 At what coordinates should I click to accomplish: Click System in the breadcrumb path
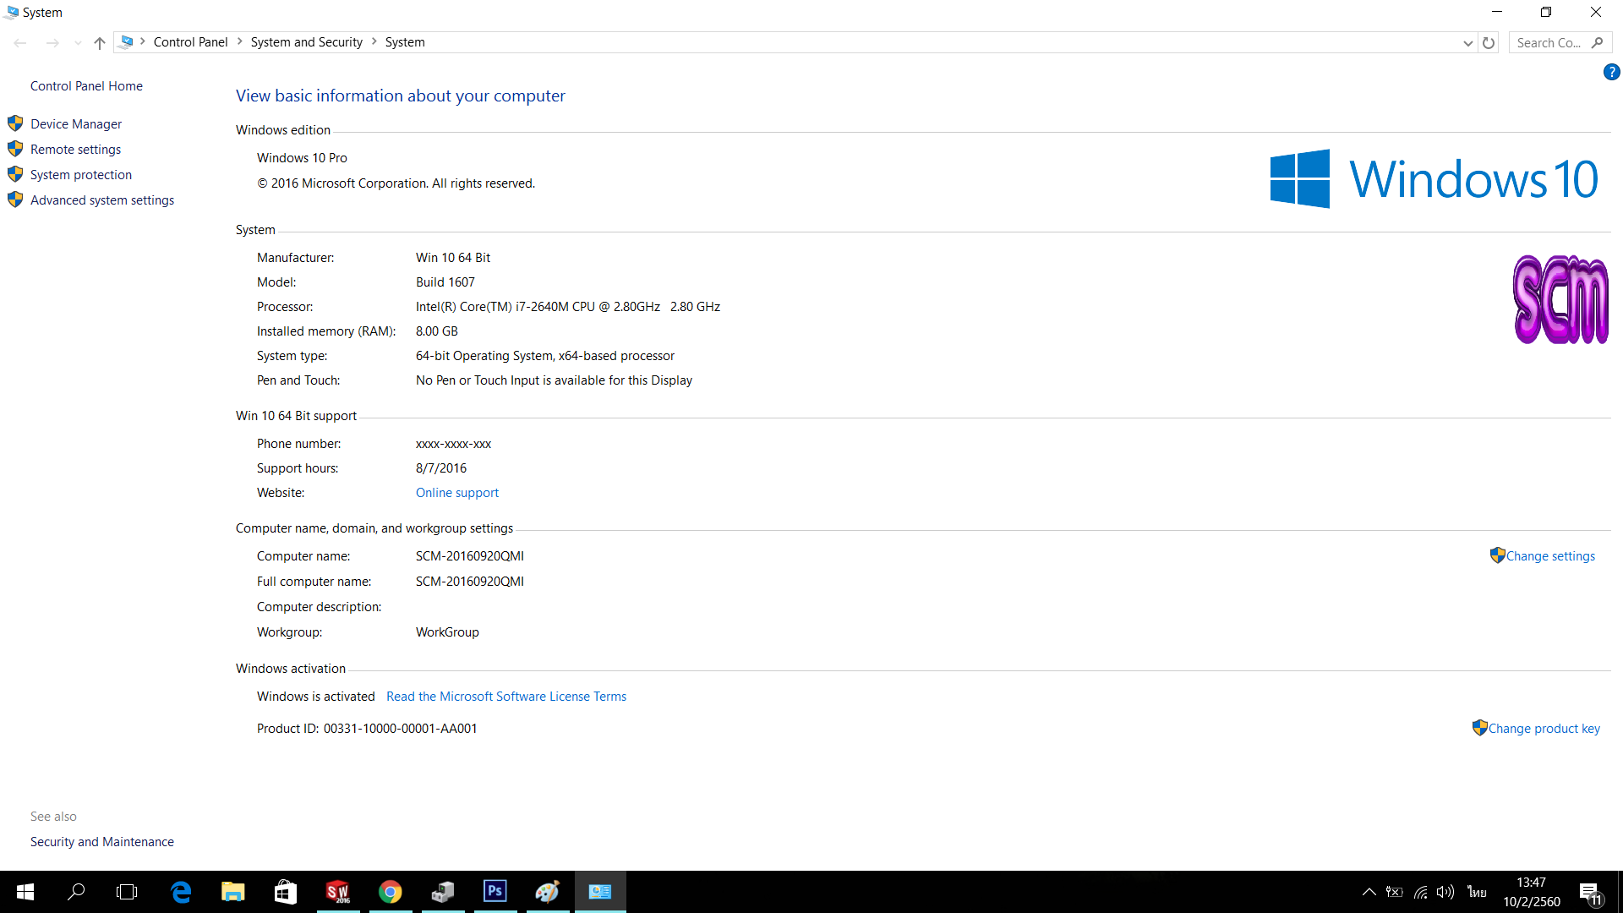[x=405, y=42]
